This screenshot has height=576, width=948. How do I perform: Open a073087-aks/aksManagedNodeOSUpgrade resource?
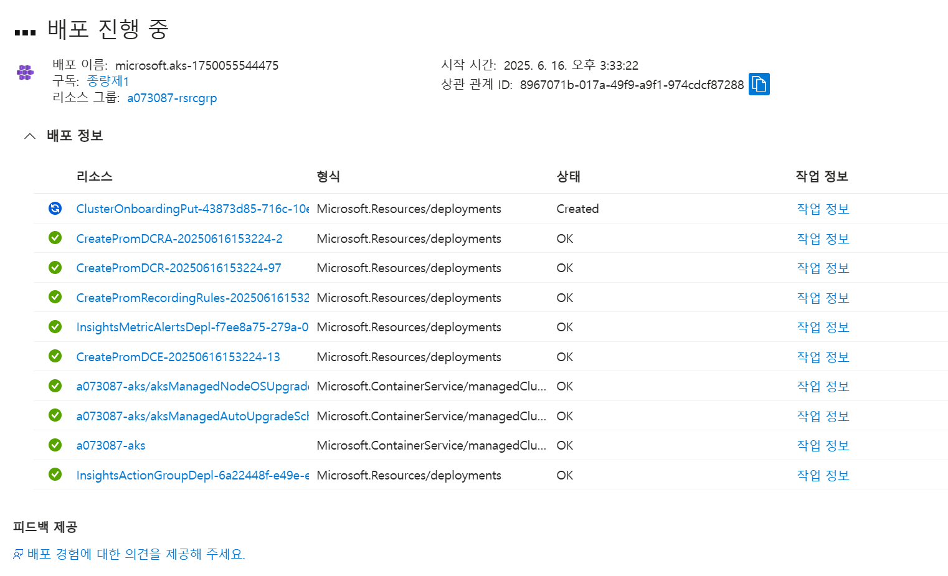(x=192, y=386)
